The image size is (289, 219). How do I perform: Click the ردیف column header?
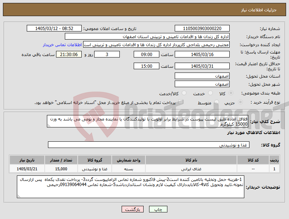(274, 160)
